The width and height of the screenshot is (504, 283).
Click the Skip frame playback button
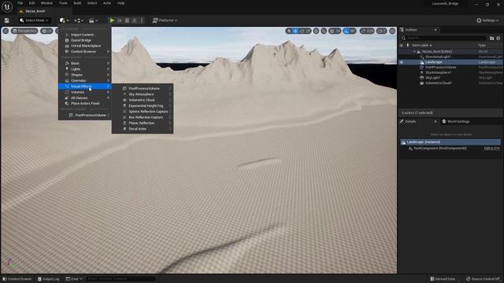[x=120, y=20]
